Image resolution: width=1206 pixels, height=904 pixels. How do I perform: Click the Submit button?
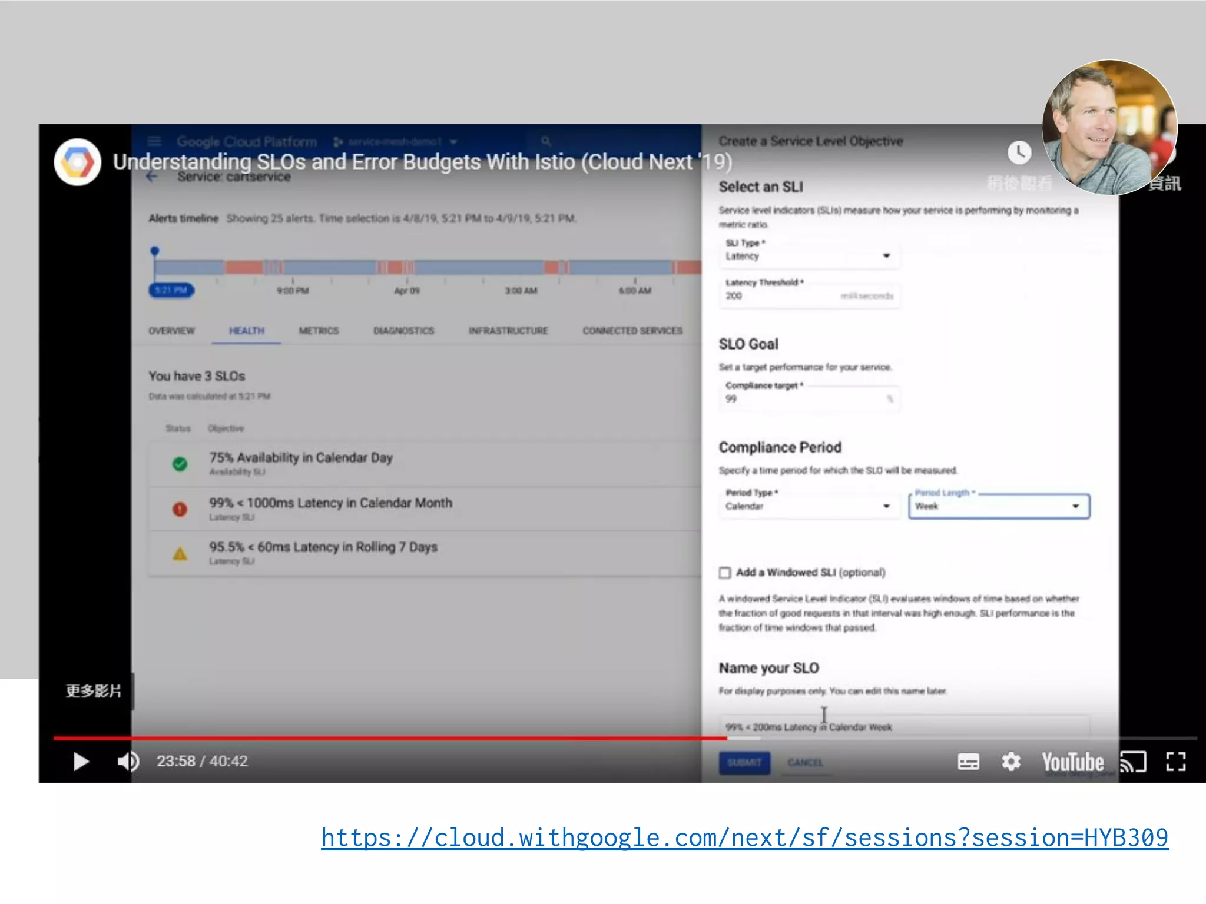point(744,763)
